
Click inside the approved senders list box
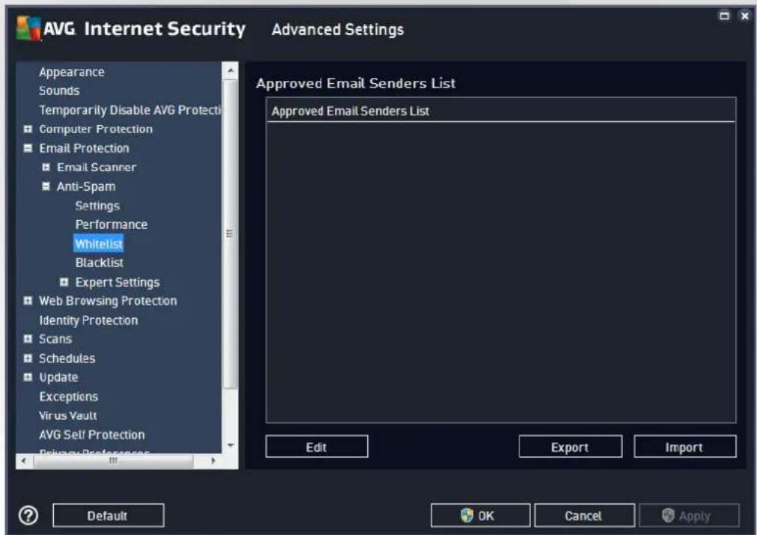pos(500,273)
